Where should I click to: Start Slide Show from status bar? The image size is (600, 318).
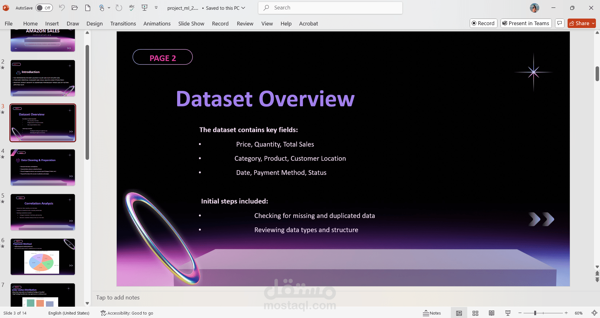pos(508,313)
